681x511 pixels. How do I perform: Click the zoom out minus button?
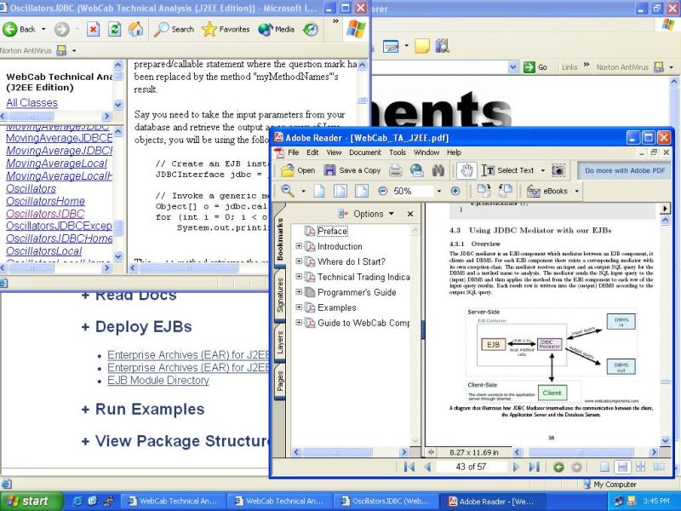click(x=382, y=191)
